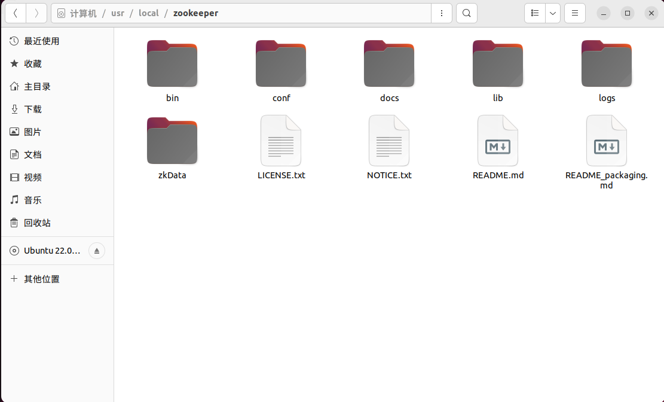Click the logs folder name label

607,98
